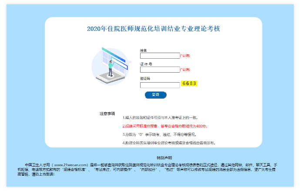Viewport: 302px width, 194px height.
Task: Click the 姓名 label above the first field
Action: point(143,50)
